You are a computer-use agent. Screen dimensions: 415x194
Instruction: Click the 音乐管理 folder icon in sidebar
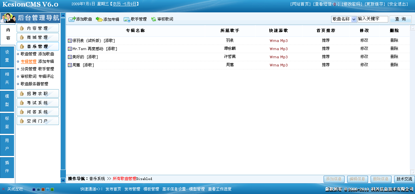coord(22,46)
